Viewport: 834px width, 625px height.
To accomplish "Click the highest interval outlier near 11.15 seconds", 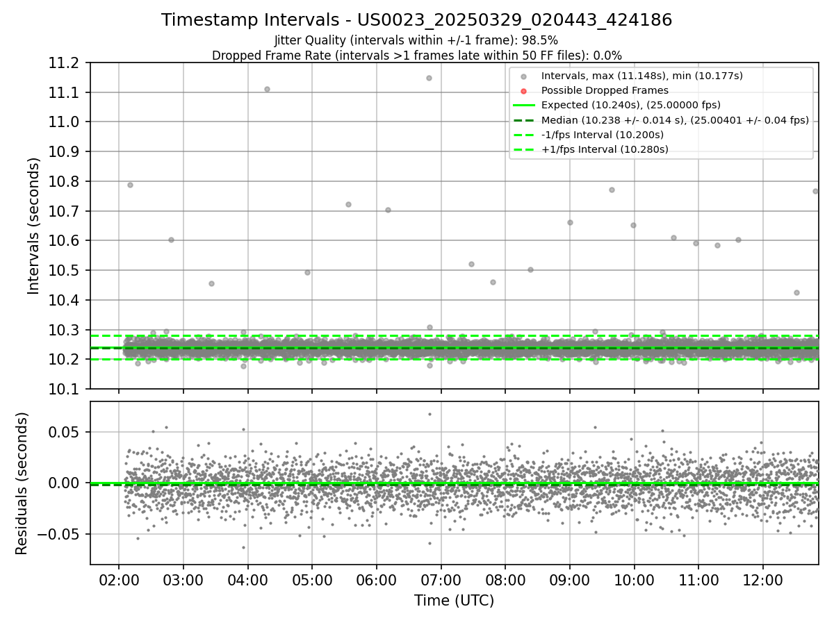I will 429,78.
